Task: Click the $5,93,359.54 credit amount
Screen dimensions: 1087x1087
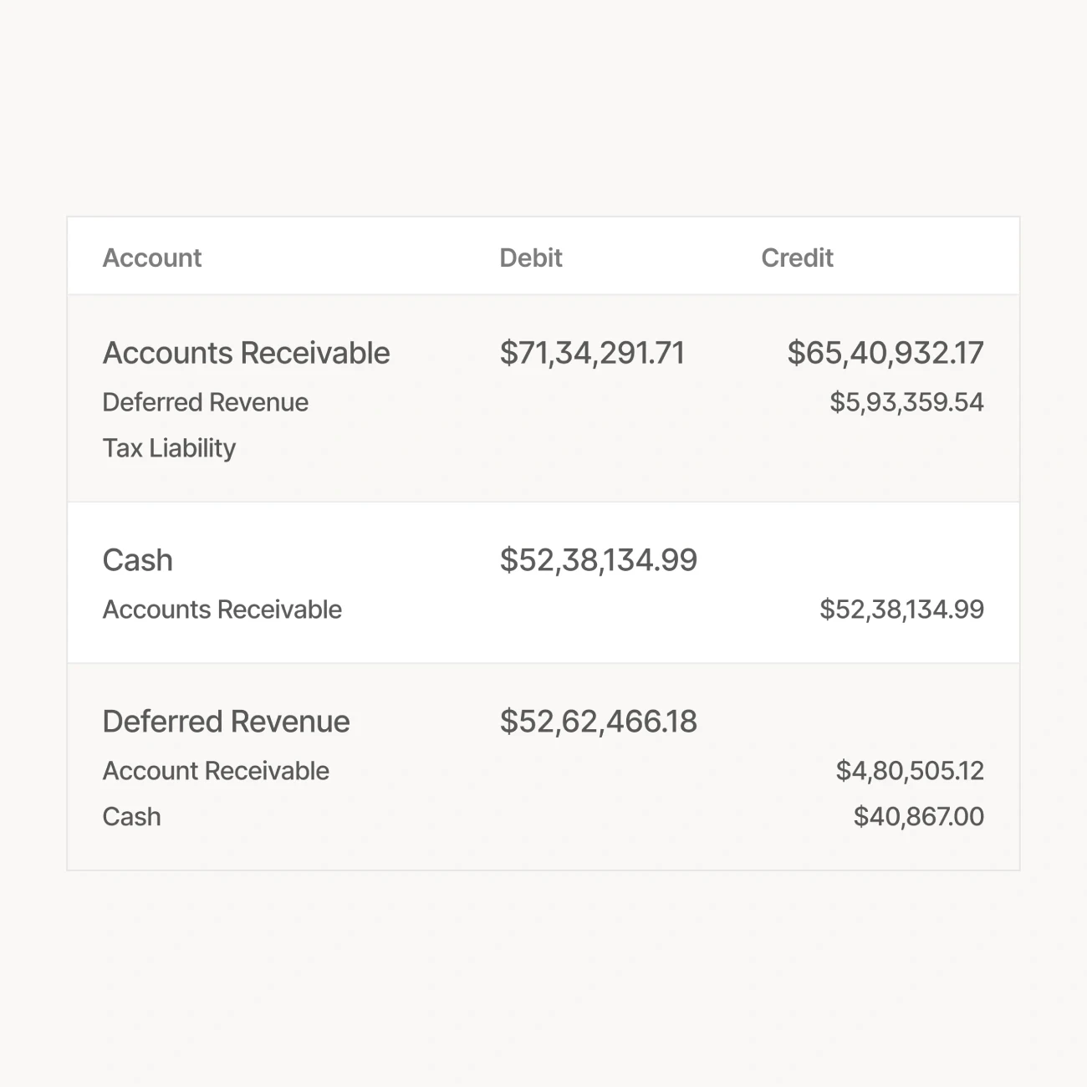Action: 906,402
